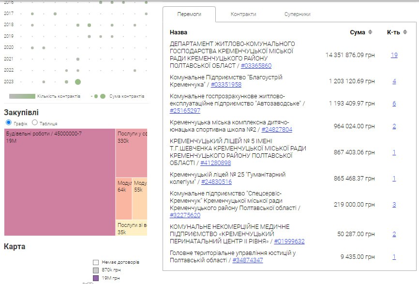Screen dimensions: 419x284
Task: Select the Графік radio button
Action: (x=8, y=123)
